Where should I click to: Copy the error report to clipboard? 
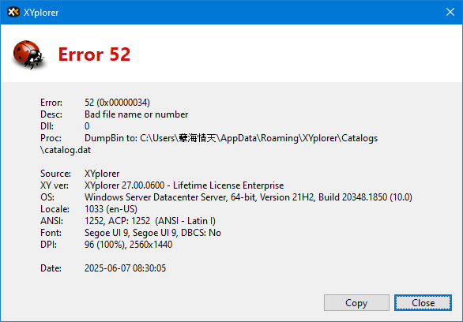click(x=356, y=302)
